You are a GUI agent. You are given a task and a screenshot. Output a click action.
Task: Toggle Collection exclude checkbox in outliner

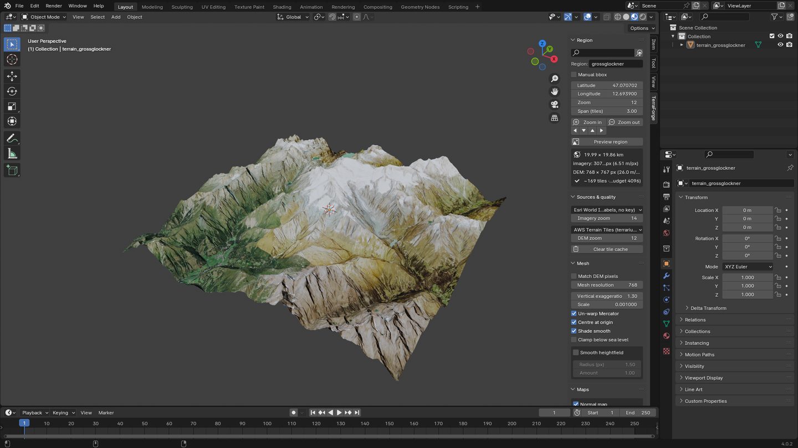[x=772, y=36]
